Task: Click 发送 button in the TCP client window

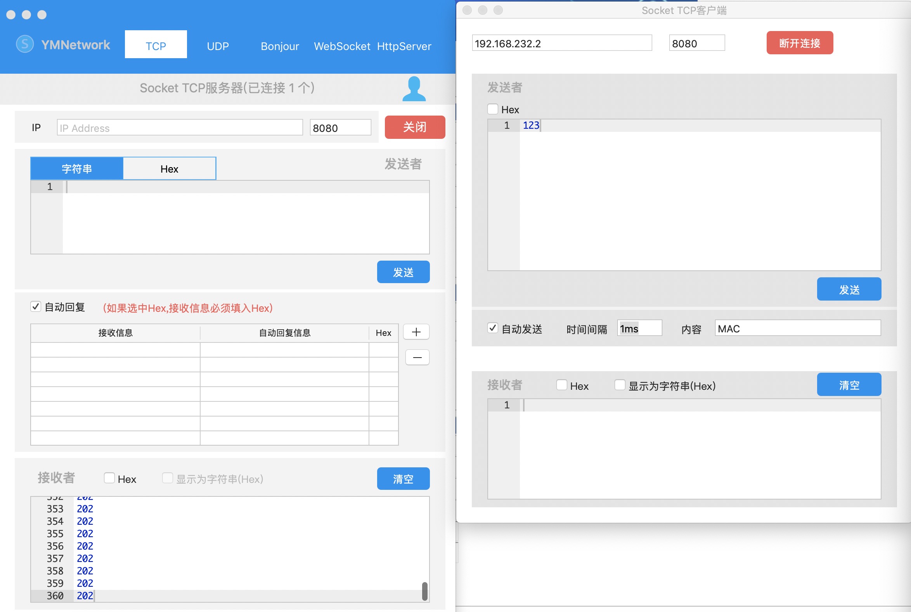Action: pyautogui.click(x=849, y=289)
